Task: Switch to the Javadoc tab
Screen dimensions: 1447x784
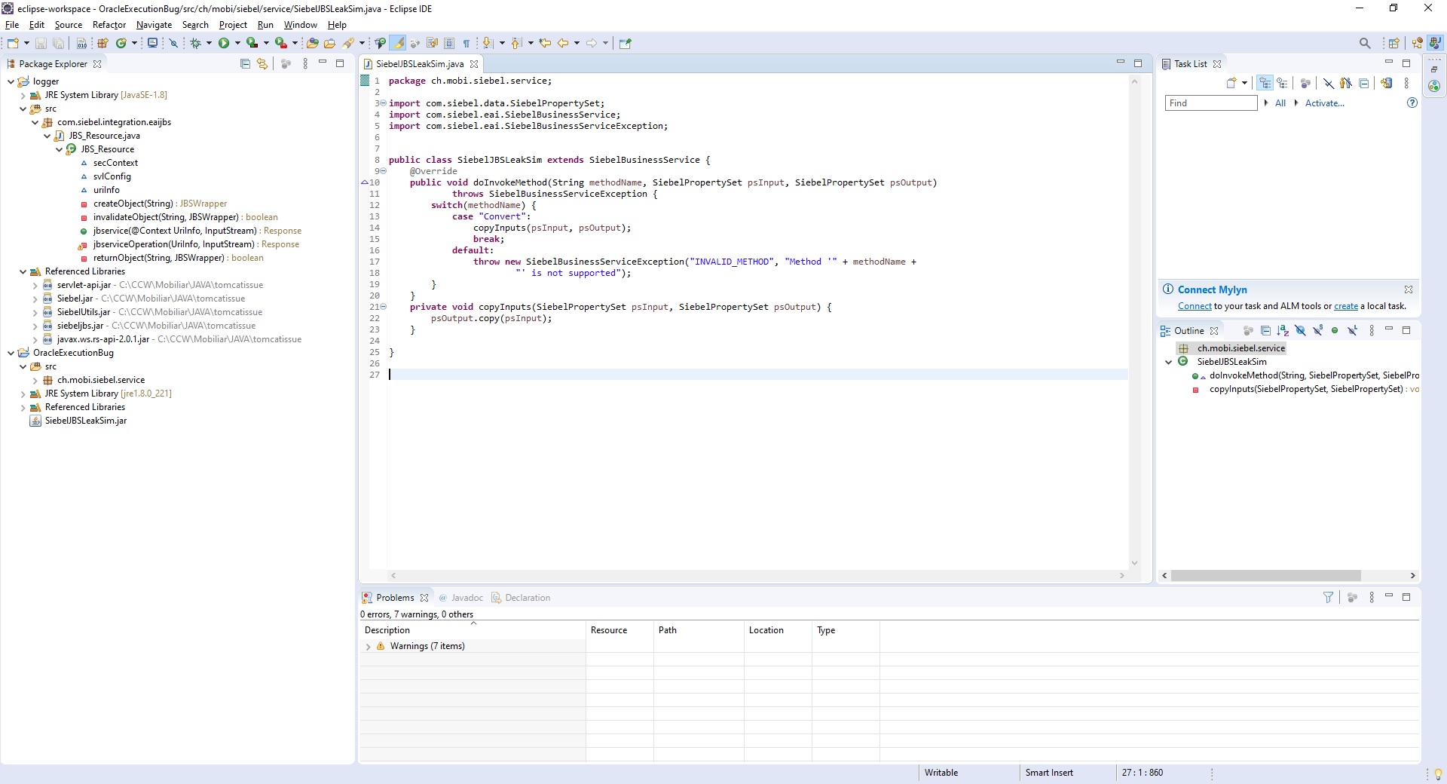Action: (x=460, y=598)
